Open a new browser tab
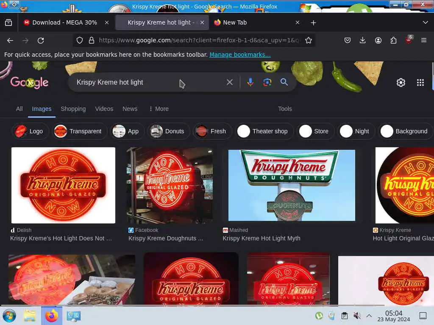Screen dimensions: 434x325 click(313, 23)
